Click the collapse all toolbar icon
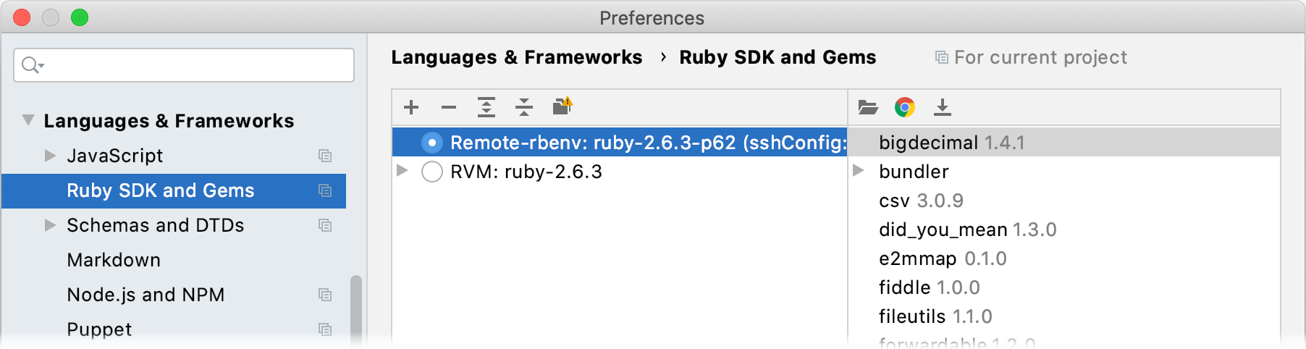This screenshot has width=1306, height=349. tap(524, 107)
